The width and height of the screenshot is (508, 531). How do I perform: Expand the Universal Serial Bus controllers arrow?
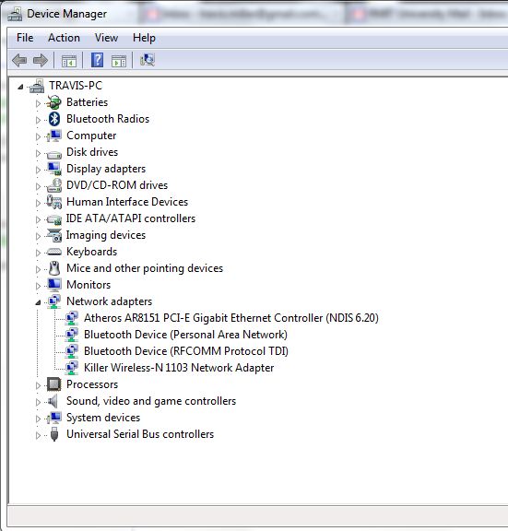coord(38,435)
